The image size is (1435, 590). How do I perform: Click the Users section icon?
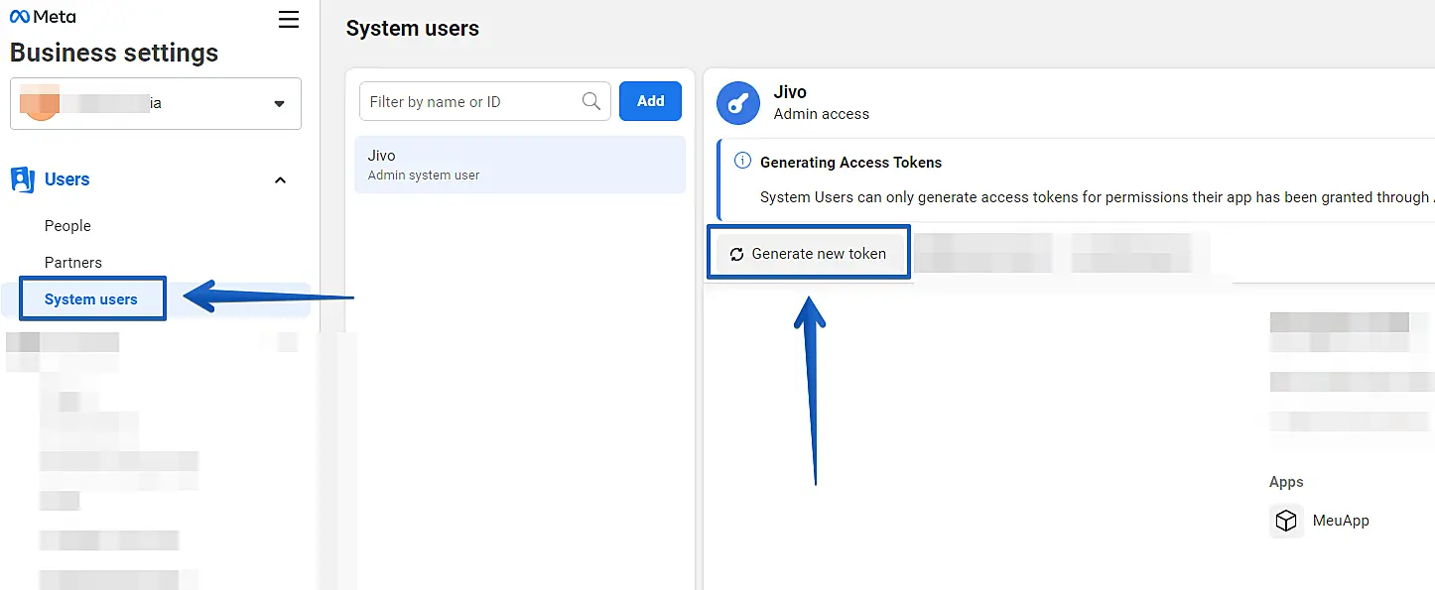point(22,179)
